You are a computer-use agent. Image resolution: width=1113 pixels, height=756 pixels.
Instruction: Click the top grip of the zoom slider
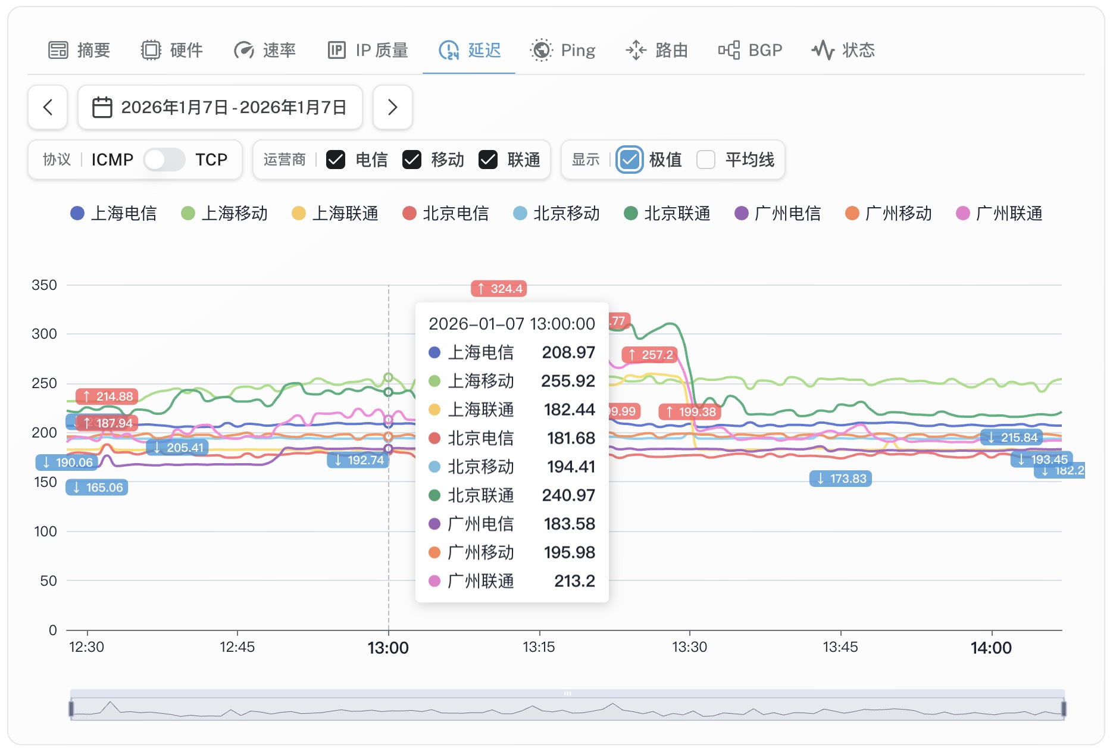567,693
